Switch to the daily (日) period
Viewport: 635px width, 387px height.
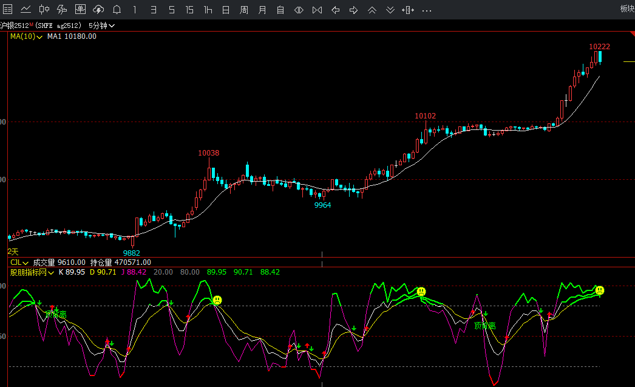226,10
